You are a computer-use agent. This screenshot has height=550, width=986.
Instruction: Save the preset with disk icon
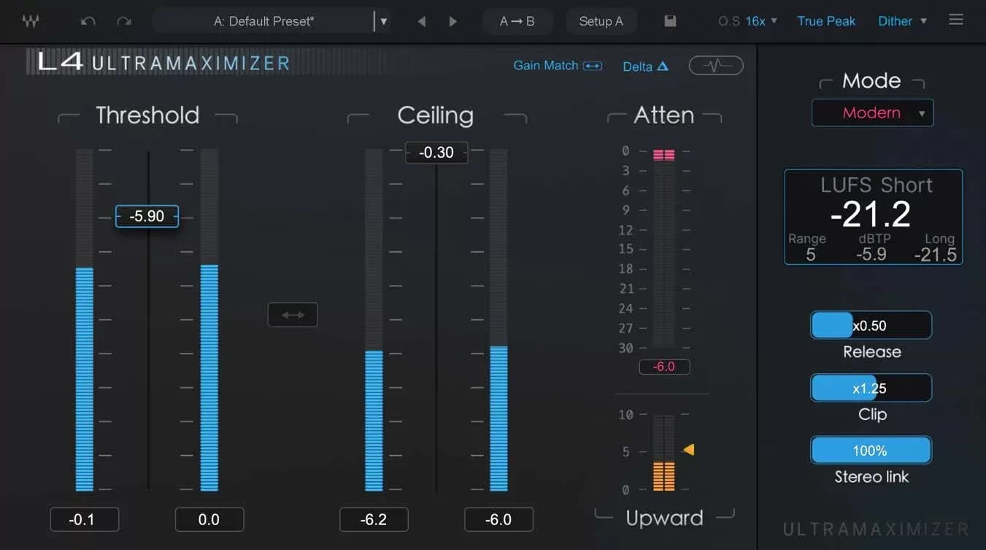pos(670,21)
